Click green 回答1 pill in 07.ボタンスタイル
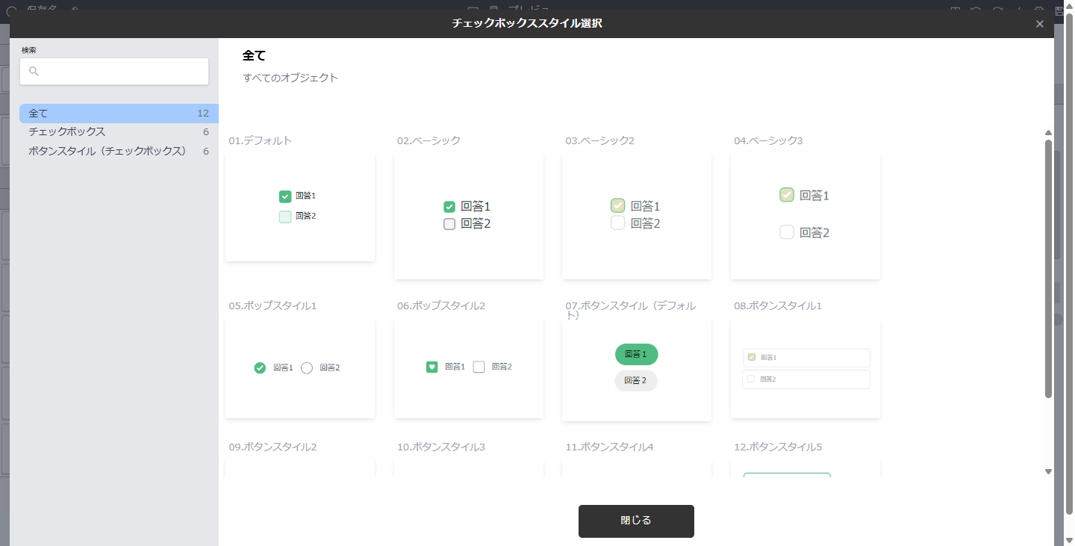 coord(636,354)
